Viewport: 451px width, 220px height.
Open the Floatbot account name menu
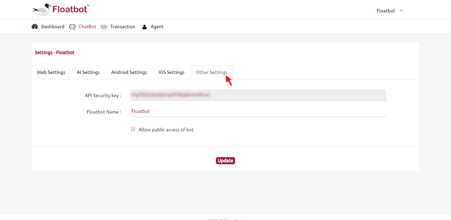point(386,11)
